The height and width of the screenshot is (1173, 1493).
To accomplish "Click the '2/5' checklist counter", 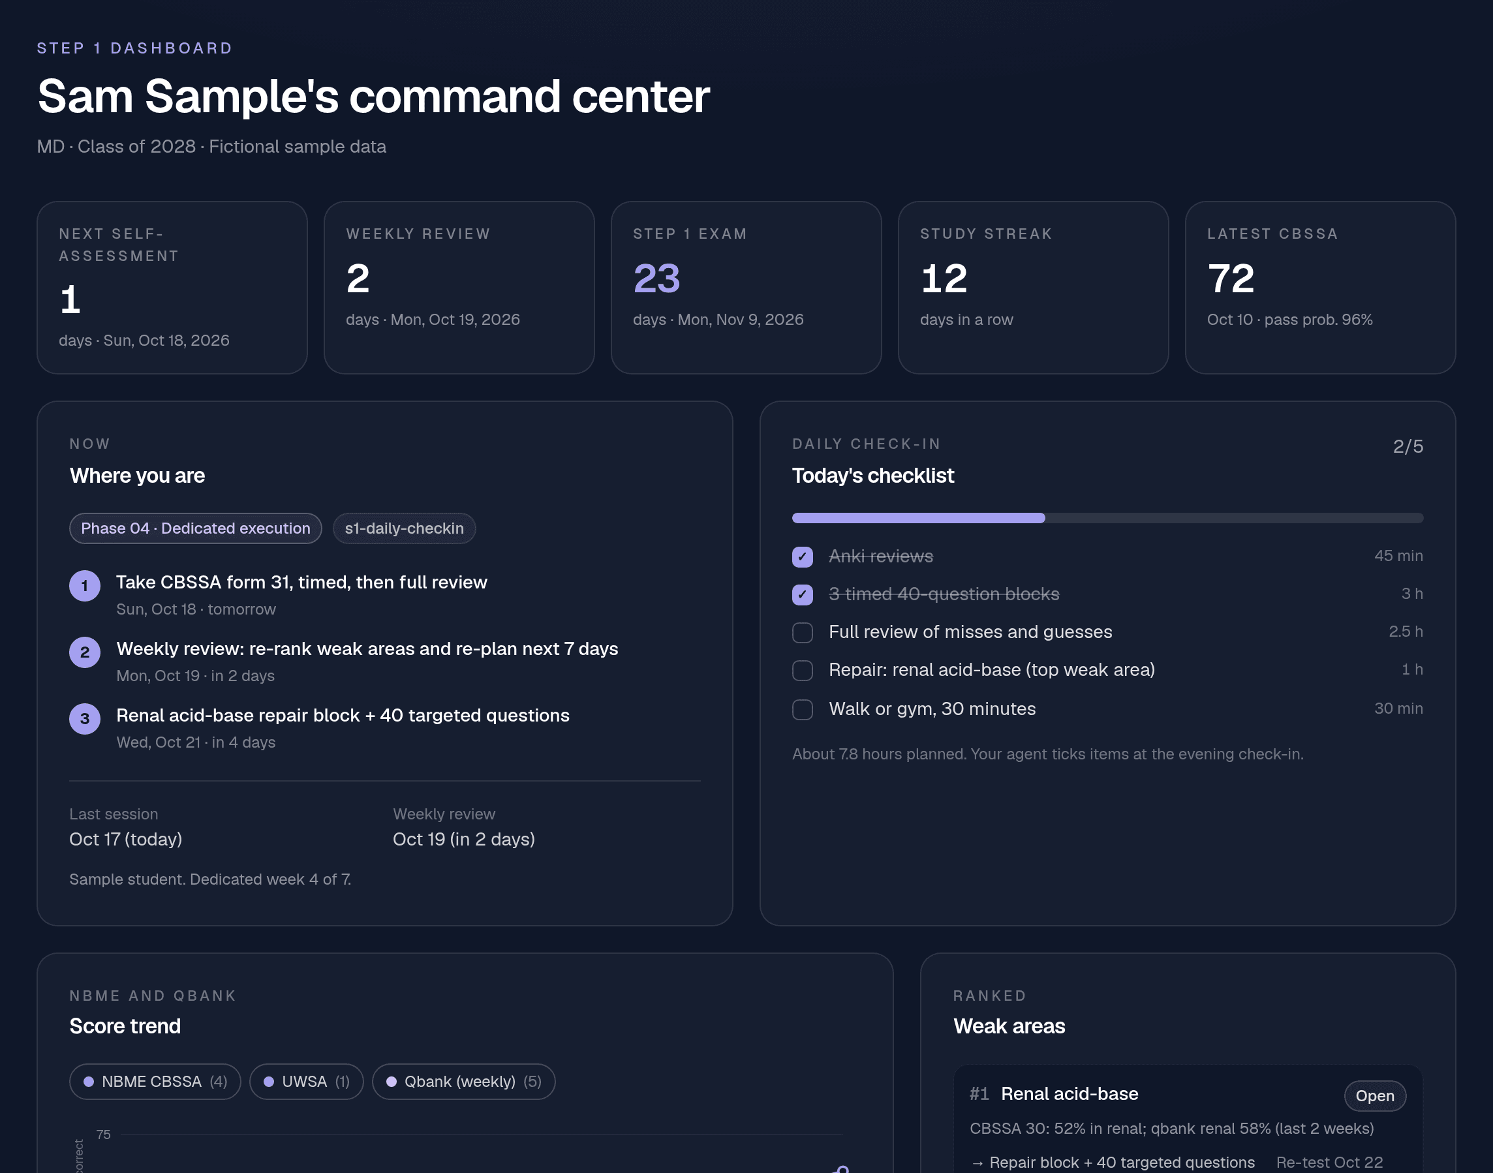I will point(1408,446).
